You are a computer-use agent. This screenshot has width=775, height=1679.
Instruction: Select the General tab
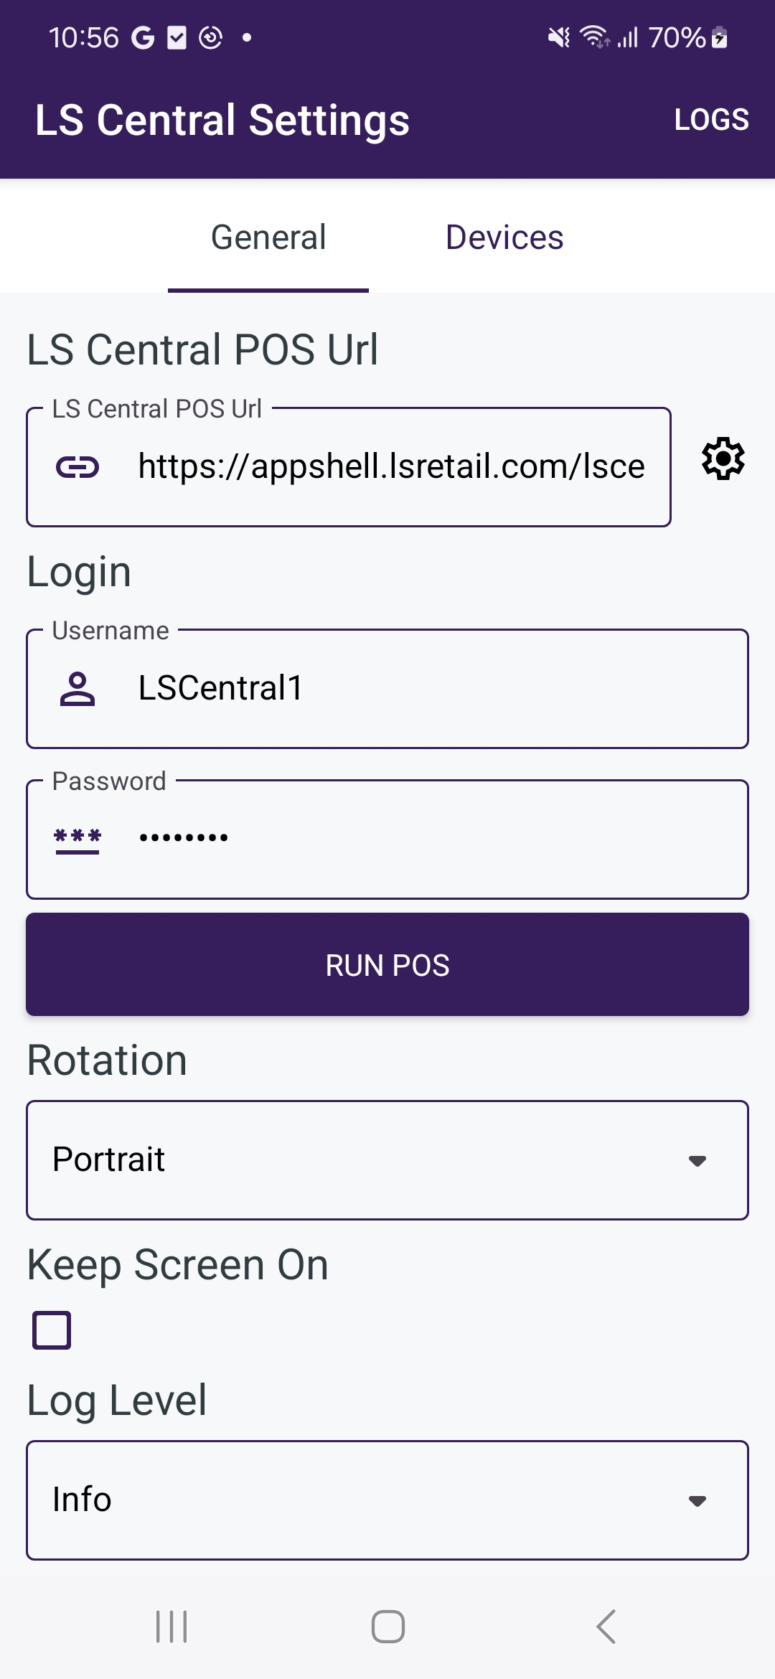click(x=268, y=237)
